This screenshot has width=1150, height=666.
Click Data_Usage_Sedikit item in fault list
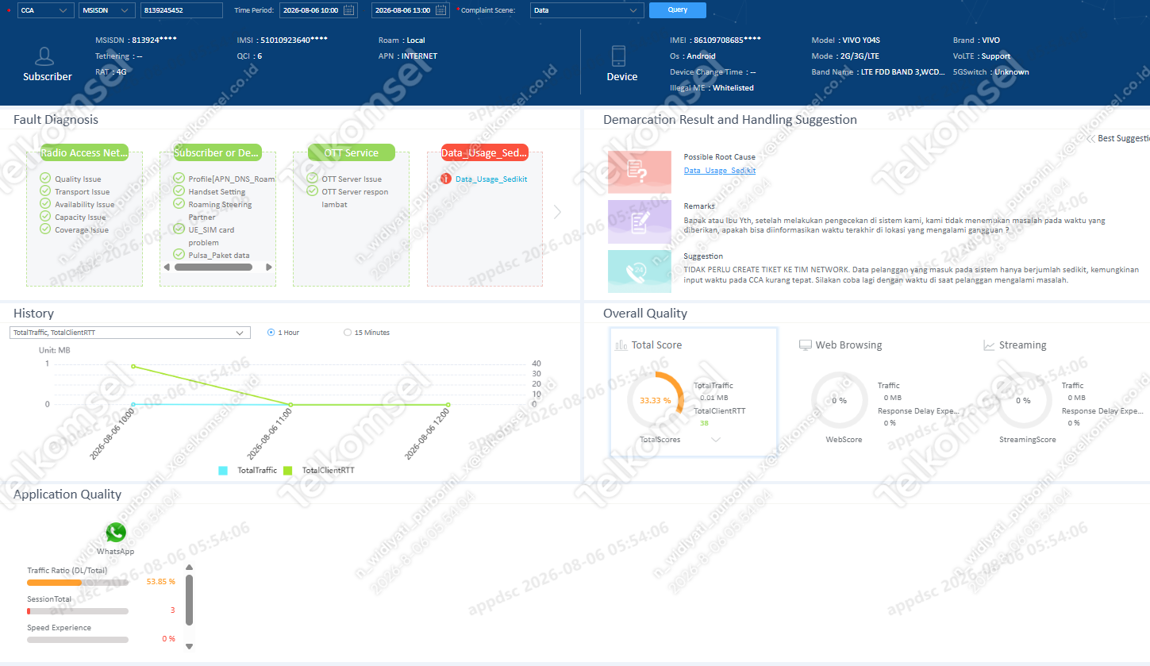[x=491, y=179]
